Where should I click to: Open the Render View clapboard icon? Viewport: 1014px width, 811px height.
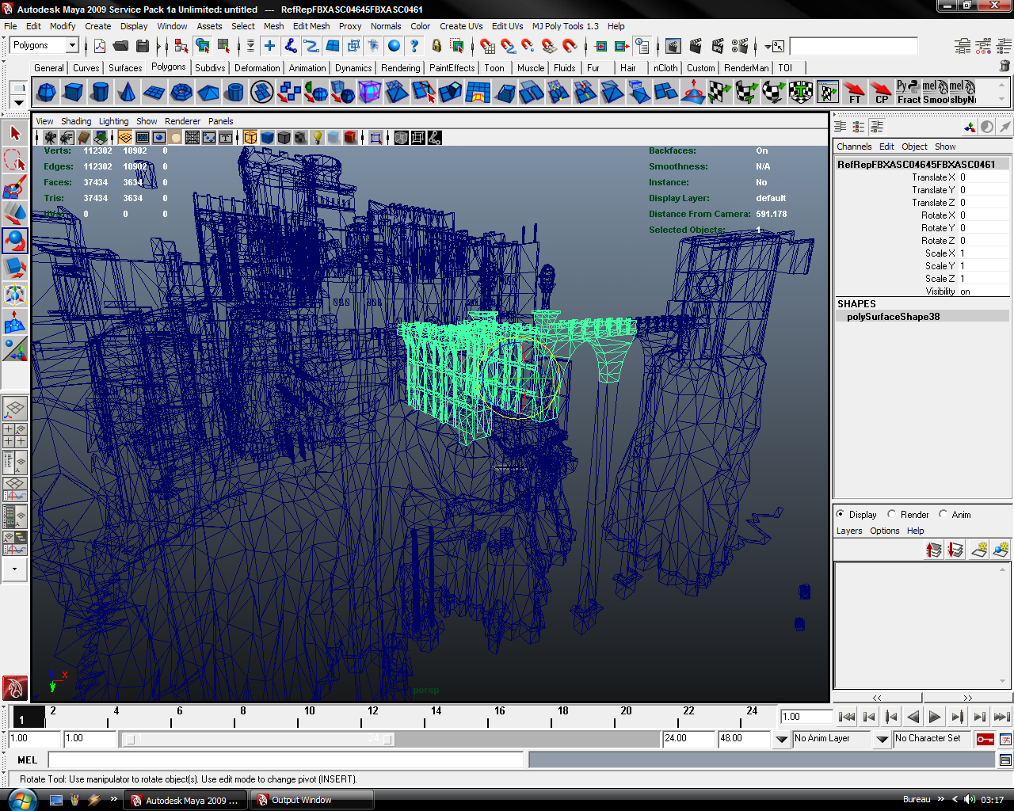tap(673, 46)
